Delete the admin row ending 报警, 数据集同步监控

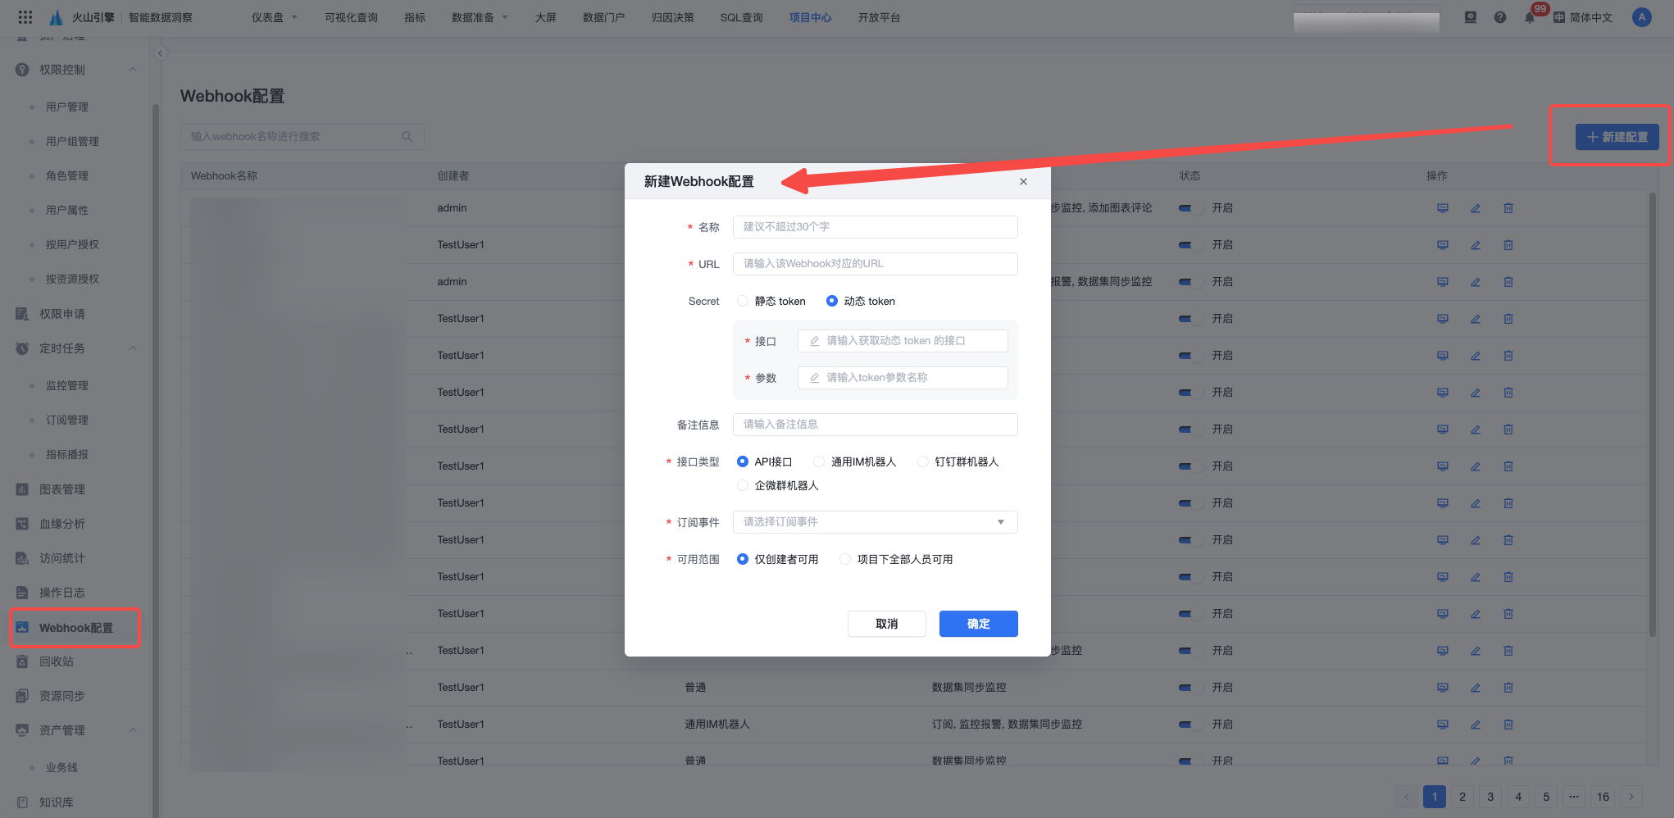pyautogui.click(x=1508, y=282)
